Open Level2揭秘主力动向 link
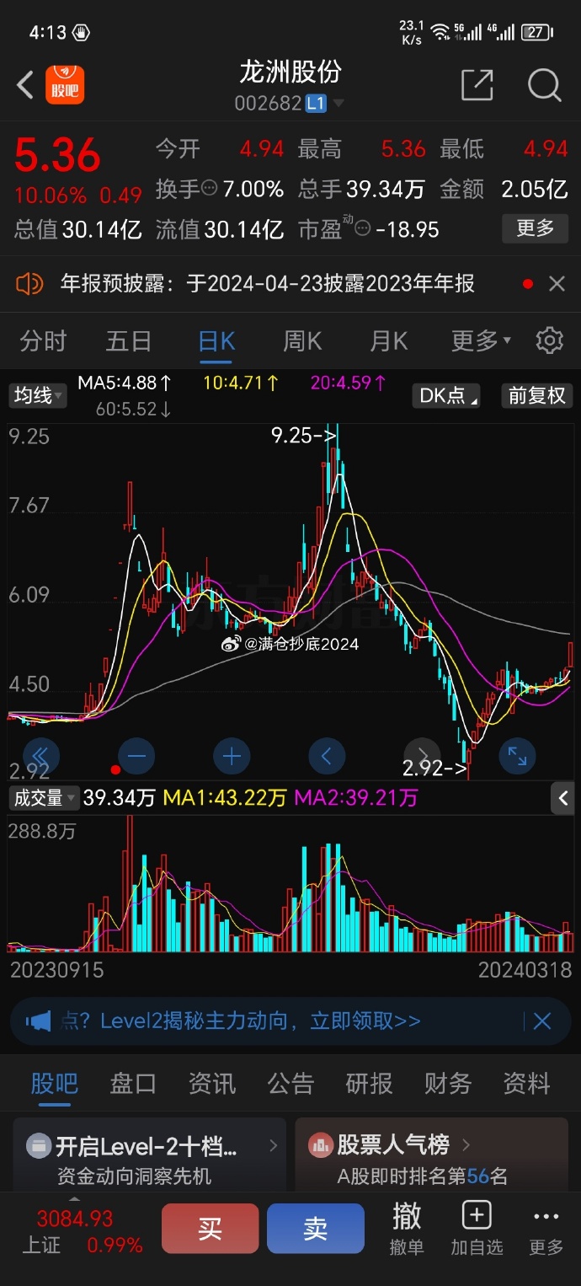Screen dimensions: 581x1286 click(260, 1021)
